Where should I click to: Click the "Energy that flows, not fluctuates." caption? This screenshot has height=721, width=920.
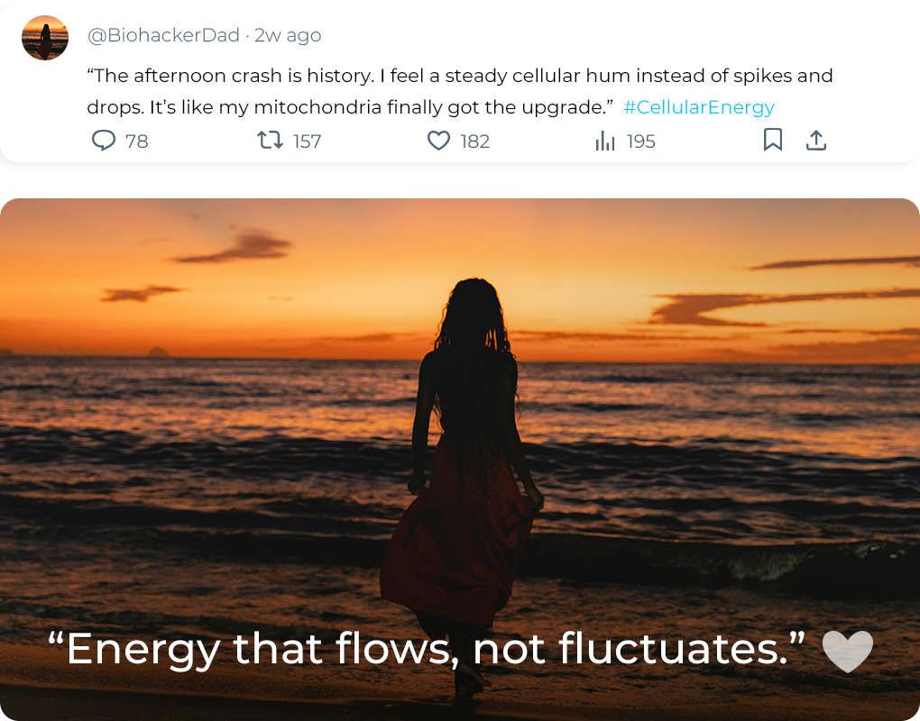[426, 649]
